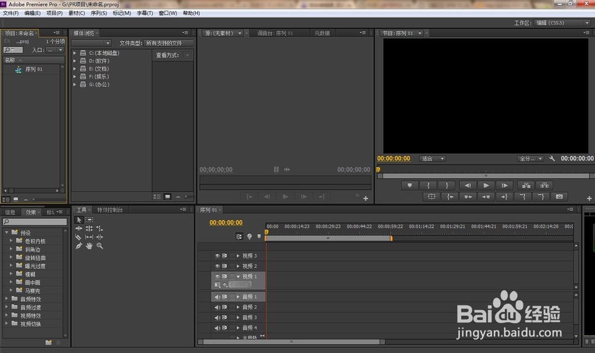The height and width of the screenshot is (353, 595).
Task: Click Mark In button in Program monitor
Action: click(x=428, y=185)
